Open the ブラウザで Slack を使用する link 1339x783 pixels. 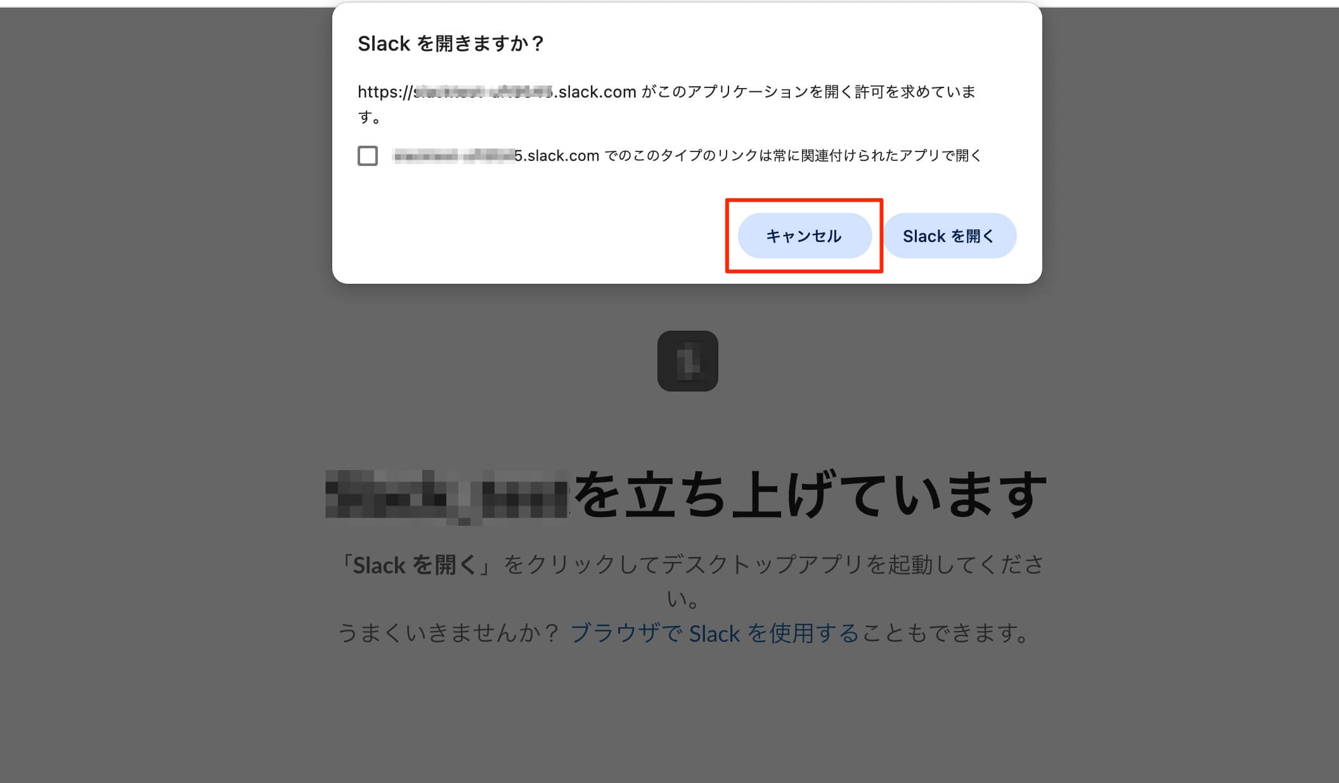pos(715,633)
